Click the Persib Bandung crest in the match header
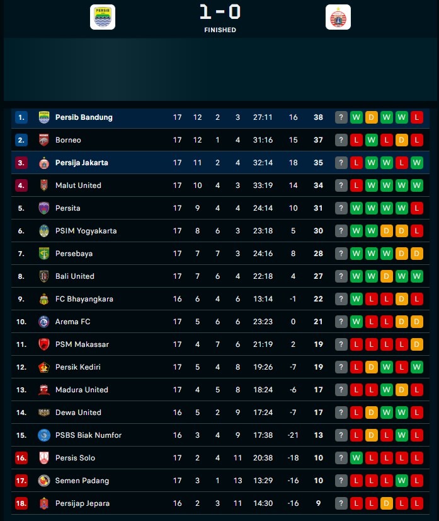The height and width of the screenshot is (521, 439). click(103, 17)
